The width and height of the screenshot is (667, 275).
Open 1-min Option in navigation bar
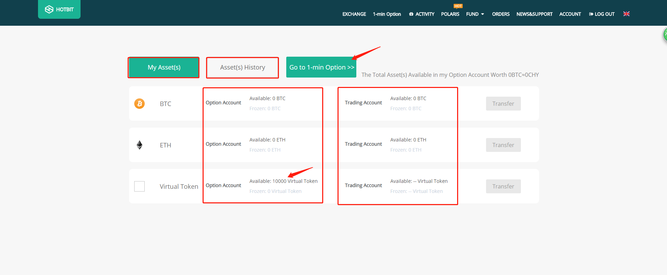tap(387, 14)
